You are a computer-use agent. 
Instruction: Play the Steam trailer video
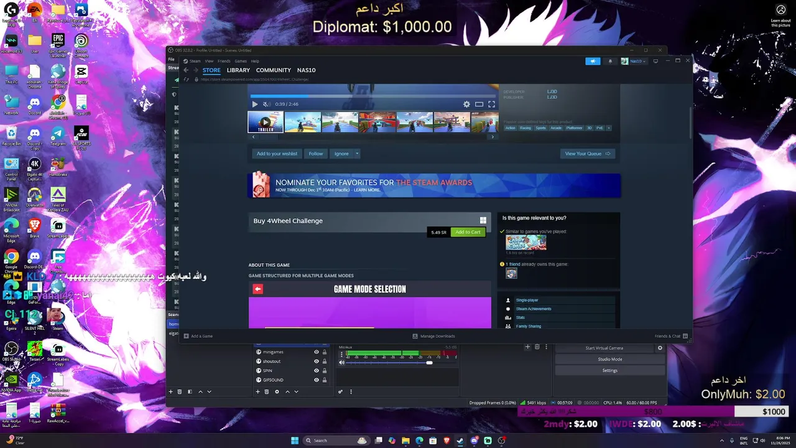(x=254, y=105)
